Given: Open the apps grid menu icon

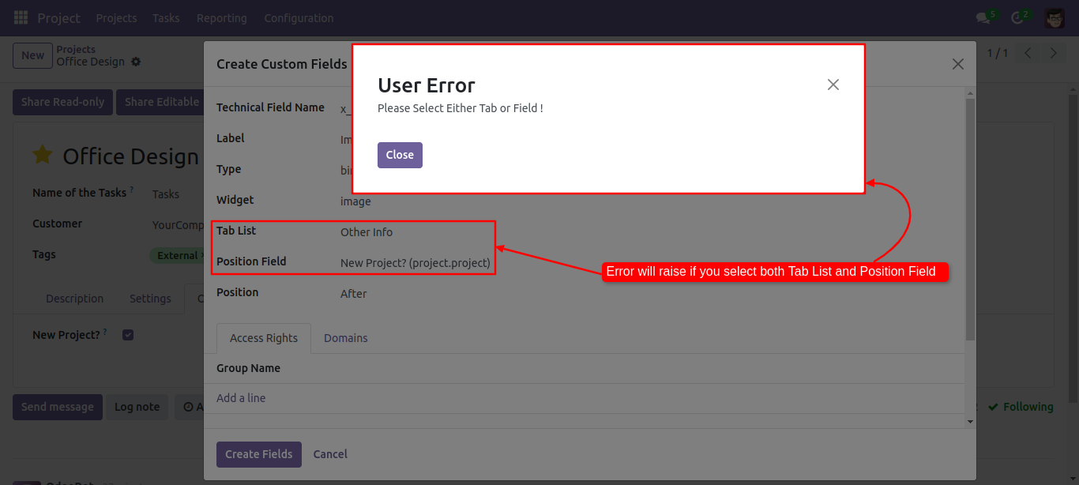Looking at the screenshot, I should pyautogui.click(x=21, y=17).
